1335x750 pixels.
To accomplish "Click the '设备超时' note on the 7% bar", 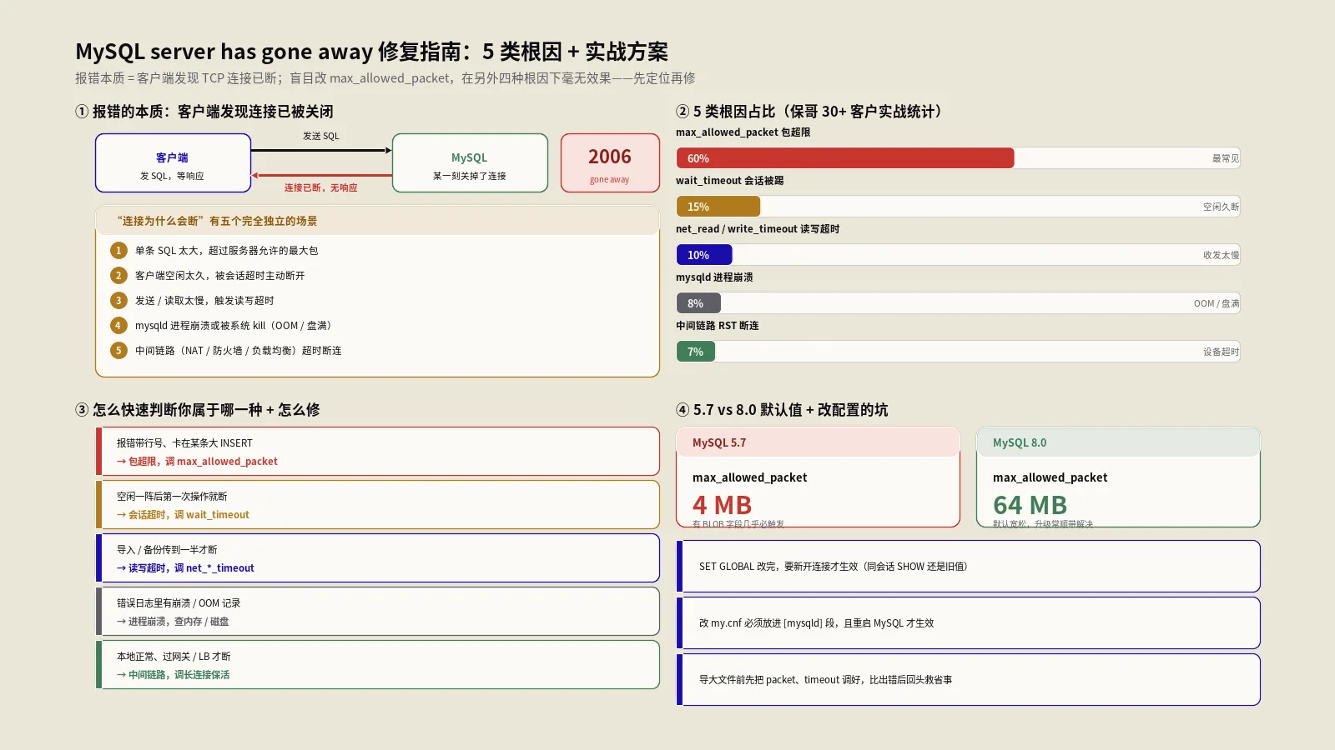I will pyautogui.click(x=1221, y=352).
